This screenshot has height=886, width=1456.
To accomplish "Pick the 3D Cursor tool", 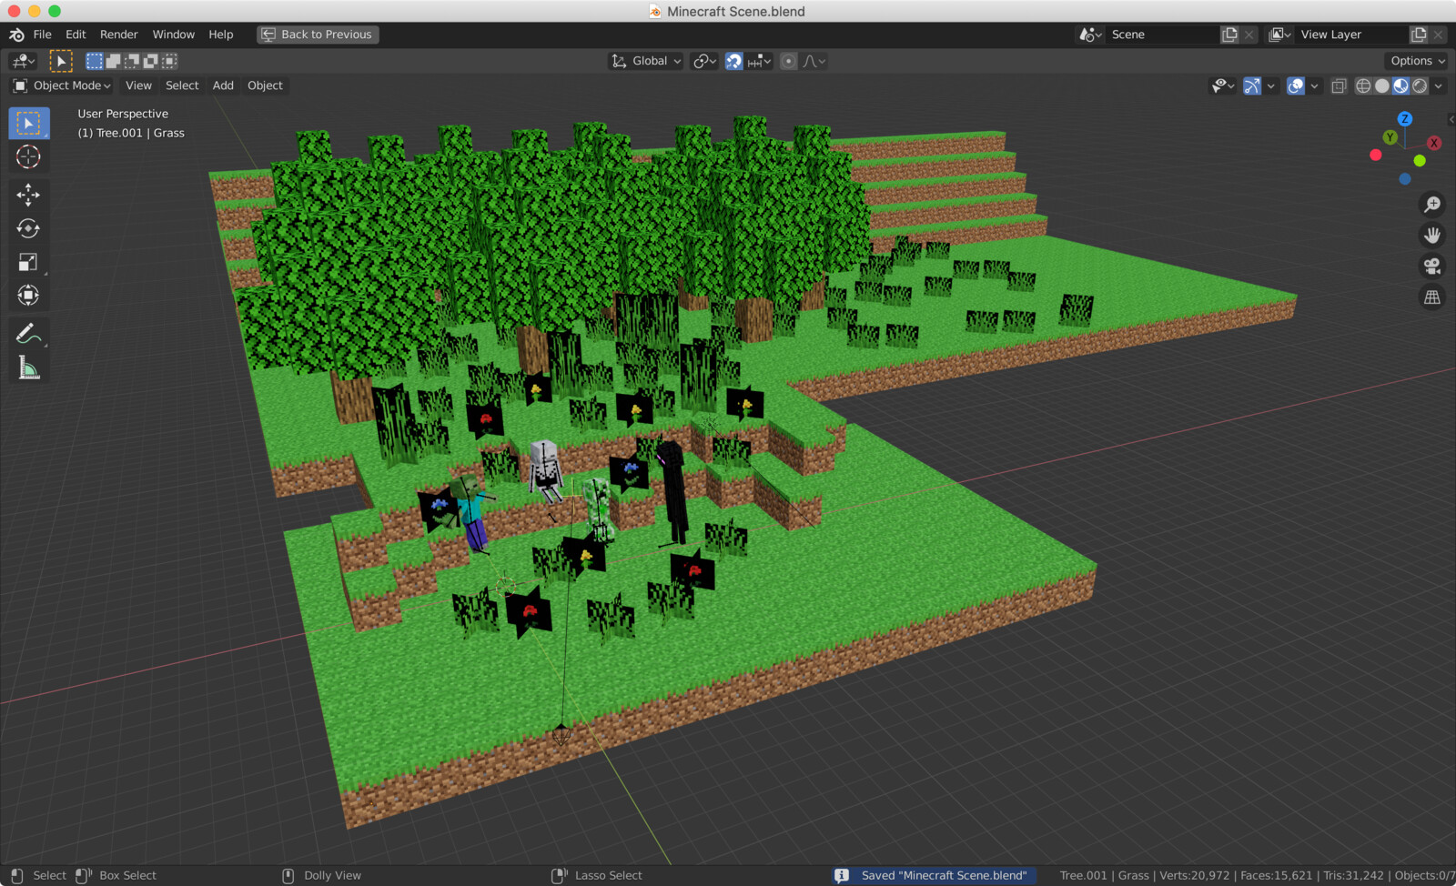I will pos(29,156).
